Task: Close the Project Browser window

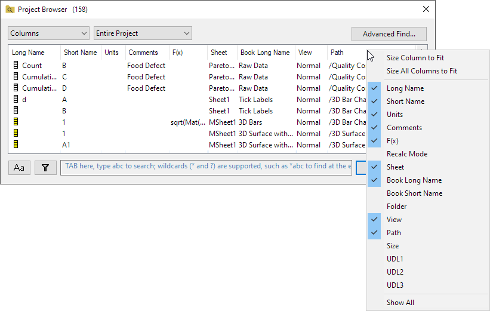Action: (426, 10)
